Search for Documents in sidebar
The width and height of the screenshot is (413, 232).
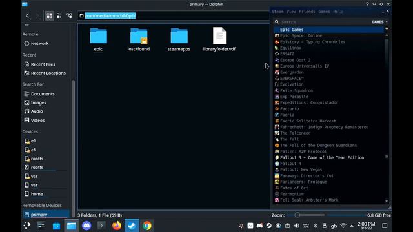pos(39,93)
